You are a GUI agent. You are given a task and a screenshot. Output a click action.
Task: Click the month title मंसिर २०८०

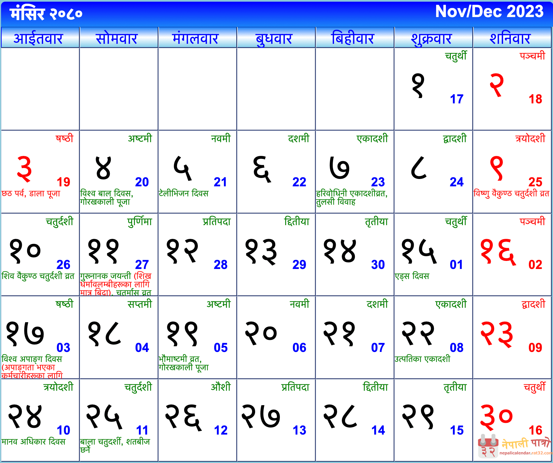pos(46,14)
